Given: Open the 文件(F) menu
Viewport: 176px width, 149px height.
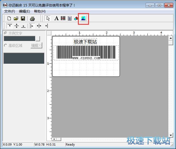Looking at the screenshot, I should (x=10, y=11).
